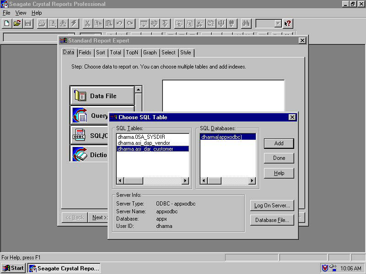This screenshot has width=366, height=274.
Task: Select dharma.asi_dar_customer table
Action: pyautogui.click(x=152, y=149)
